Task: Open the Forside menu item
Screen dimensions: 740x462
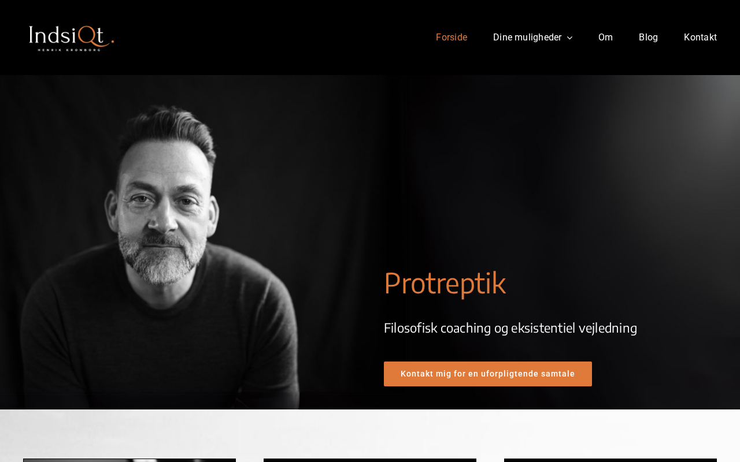Action: 452,38
